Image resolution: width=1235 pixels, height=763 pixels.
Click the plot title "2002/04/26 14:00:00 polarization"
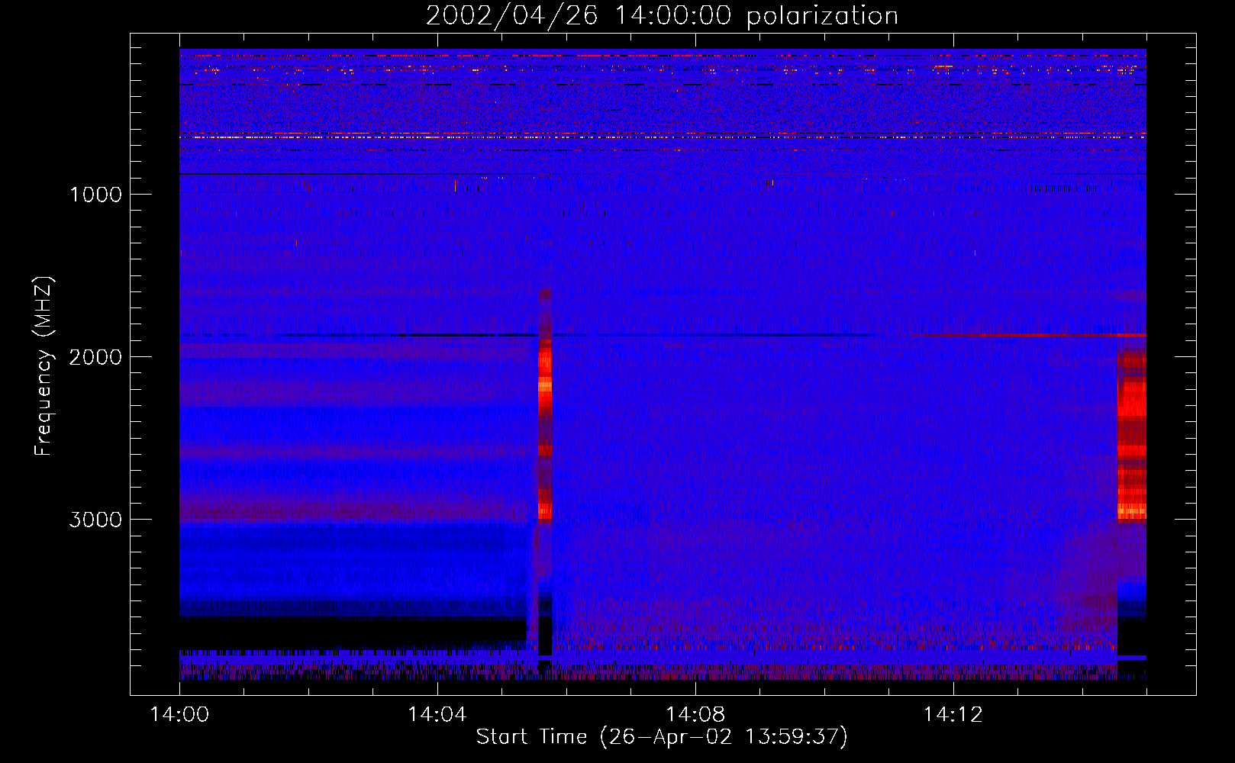pyautogui.click(x=662, y=16)
